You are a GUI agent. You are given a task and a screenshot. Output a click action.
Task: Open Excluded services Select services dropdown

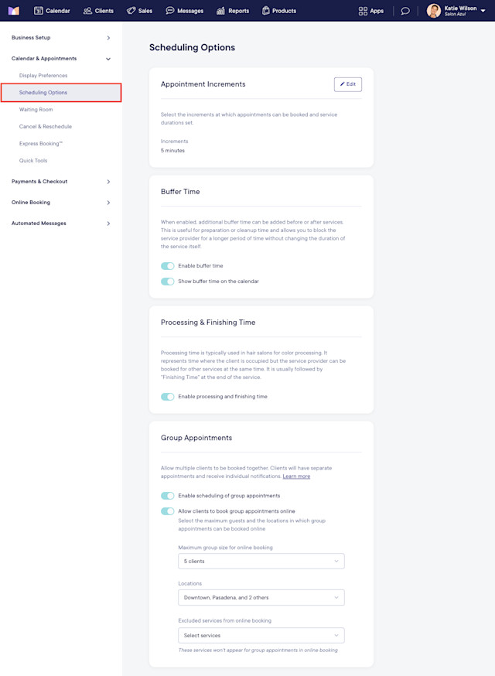pos(261,636)
